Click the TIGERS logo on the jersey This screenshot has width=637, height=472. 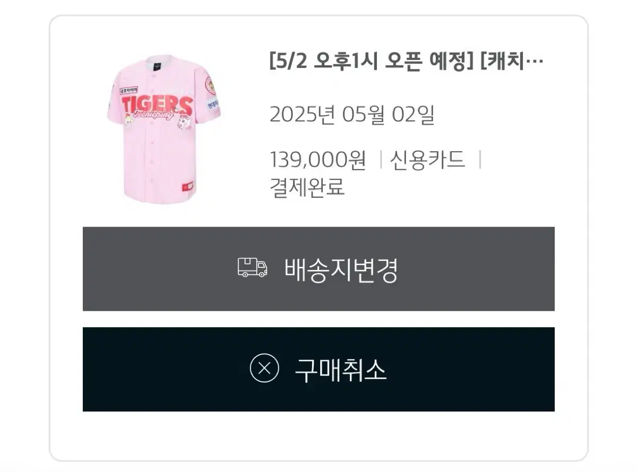157,104
